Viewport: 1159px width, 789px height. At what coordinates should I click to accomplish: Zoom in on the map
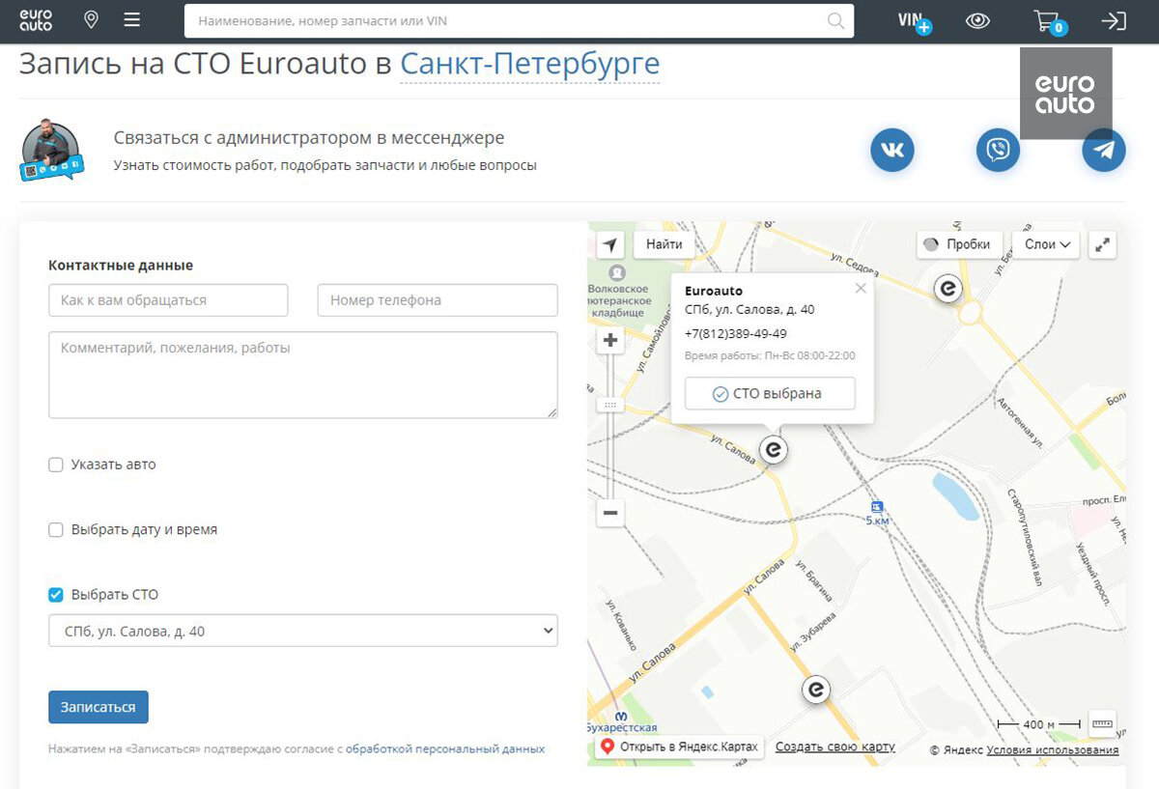[x=610, y=340]
